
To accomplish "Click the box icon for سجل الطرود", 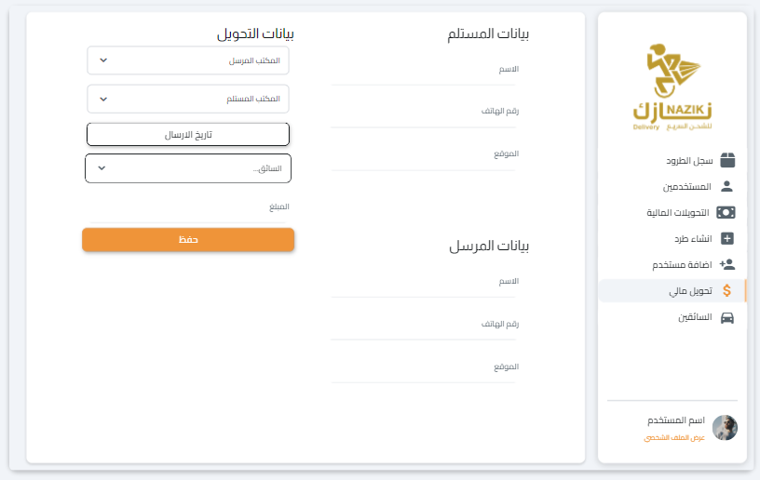I will (727, 160).
